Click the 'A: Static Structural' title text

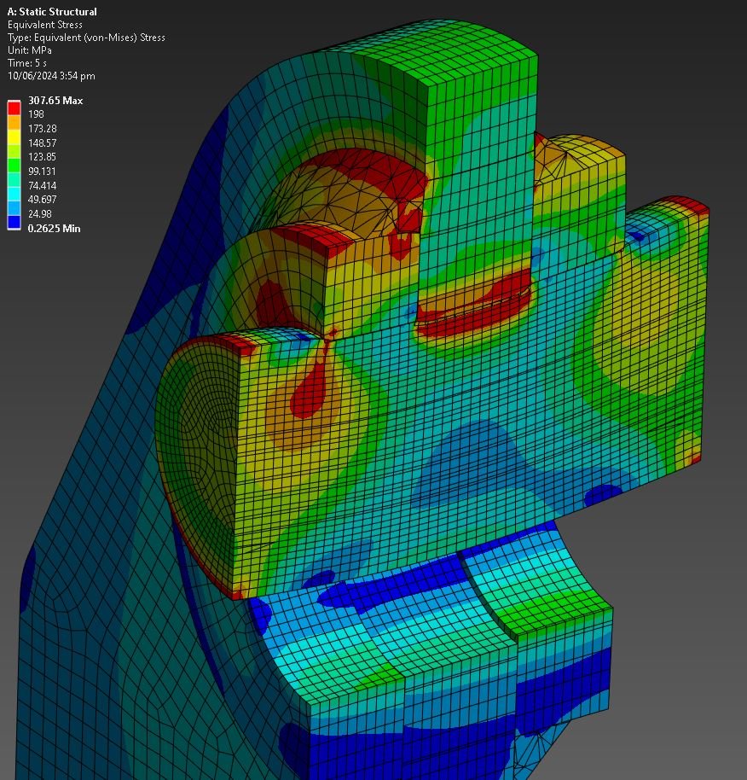tap(52, 11)
